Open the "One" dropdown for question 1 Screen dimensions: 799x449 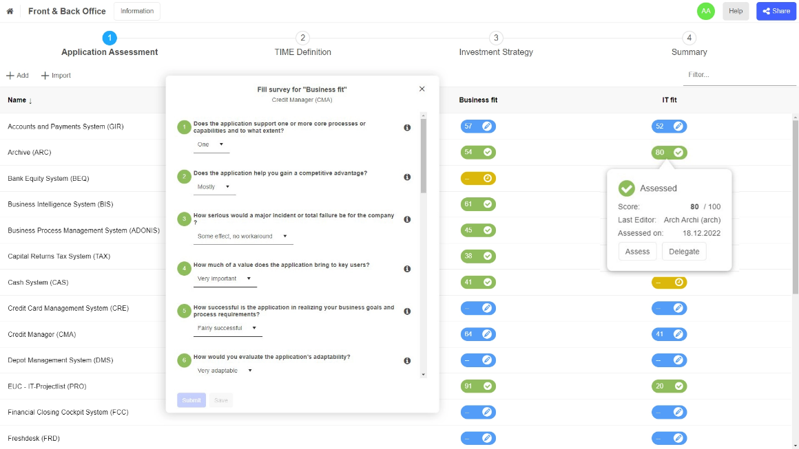point(211,144)
